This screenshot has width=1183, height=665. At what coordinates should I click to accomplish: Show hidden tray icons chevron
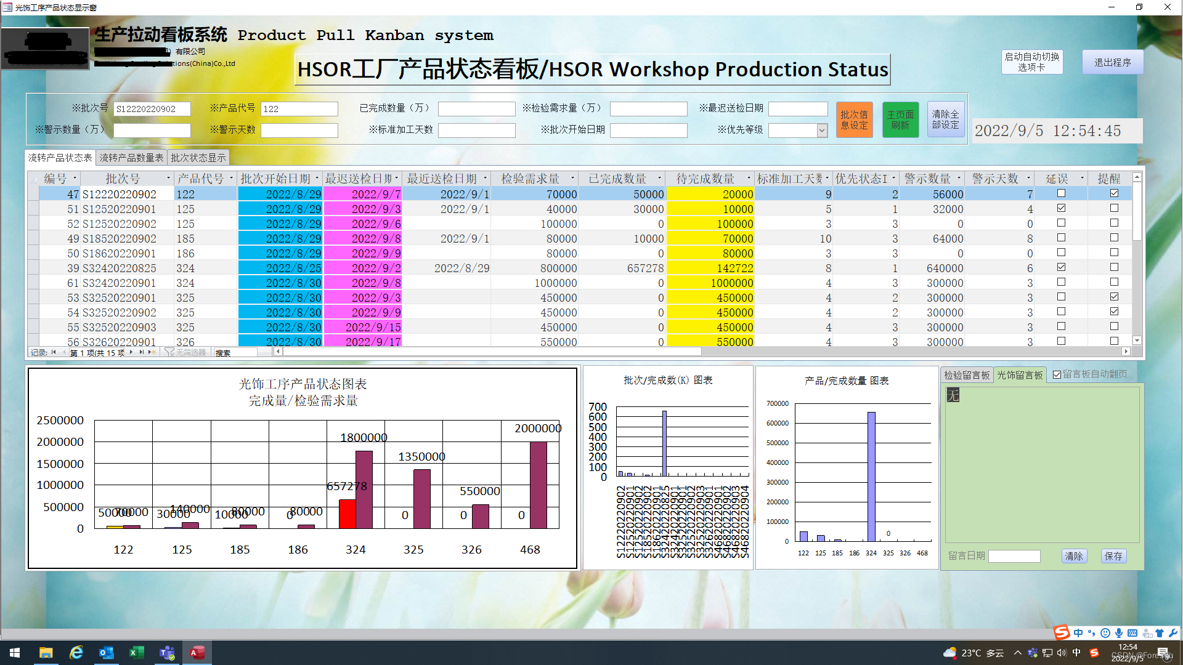(1017, 653)
